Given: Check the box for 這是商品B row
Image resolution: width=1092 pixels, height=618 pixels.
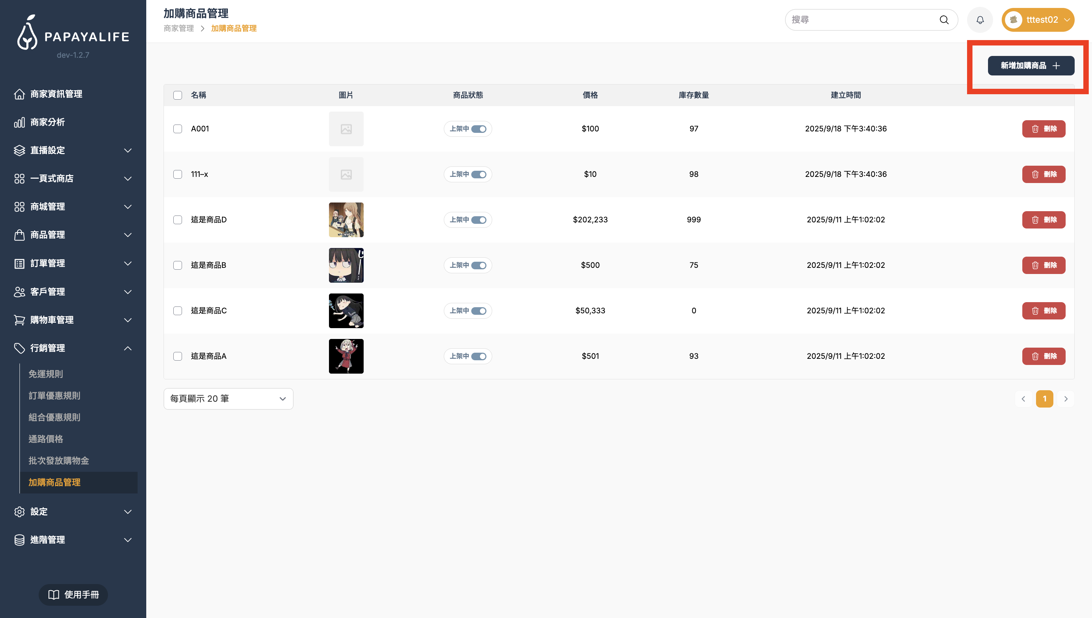Looking at the screenshot, I should tap(177, 265).
